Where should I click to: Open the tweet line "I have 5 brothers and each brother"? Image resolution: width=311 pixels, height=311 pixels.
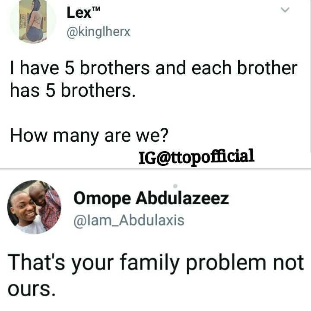click(x=154, y=68)
